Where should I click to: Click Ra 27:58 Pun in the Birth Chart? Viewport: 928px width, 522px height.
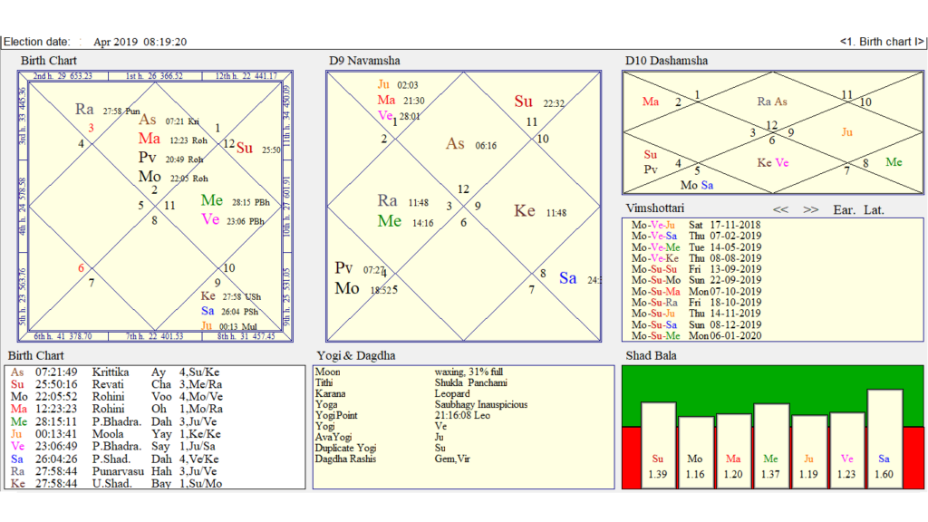pyautogui.click(x=108, y=110)
